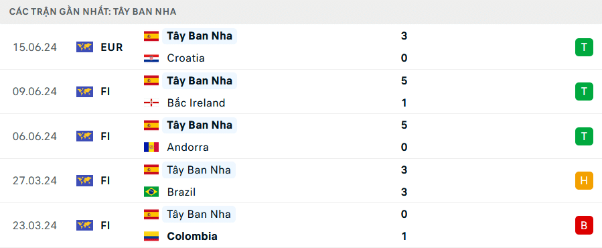Click the Andorra flag icon

pyautogui.click(x=151, y=147)
